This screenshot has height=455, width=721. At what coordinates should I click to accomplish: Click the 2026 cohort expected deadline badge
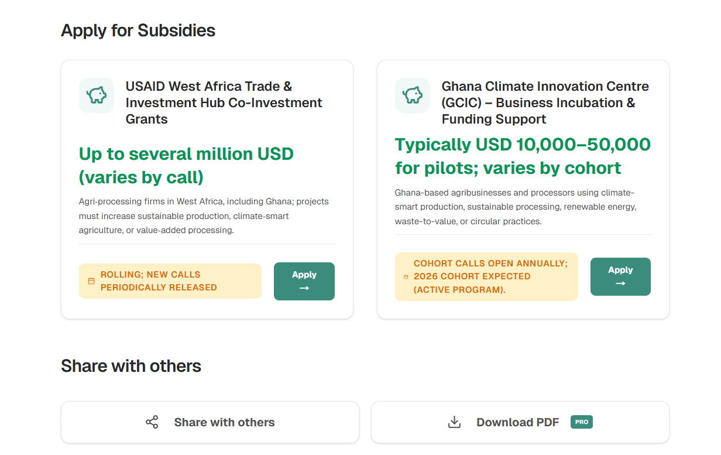[x=486, y=276]
